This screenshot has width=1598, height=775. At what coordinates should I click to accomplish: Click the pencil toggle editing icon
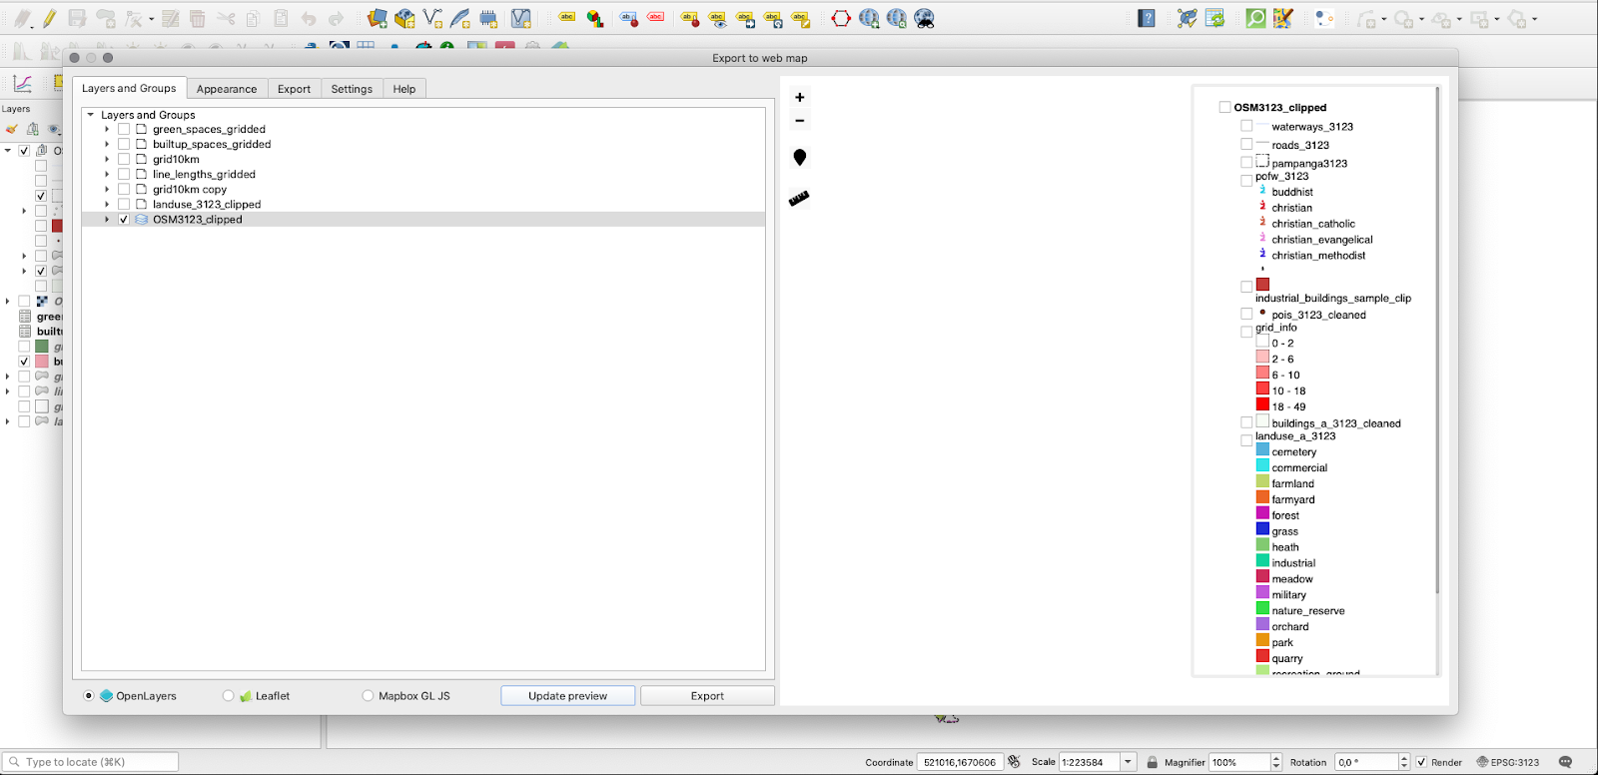49,18
